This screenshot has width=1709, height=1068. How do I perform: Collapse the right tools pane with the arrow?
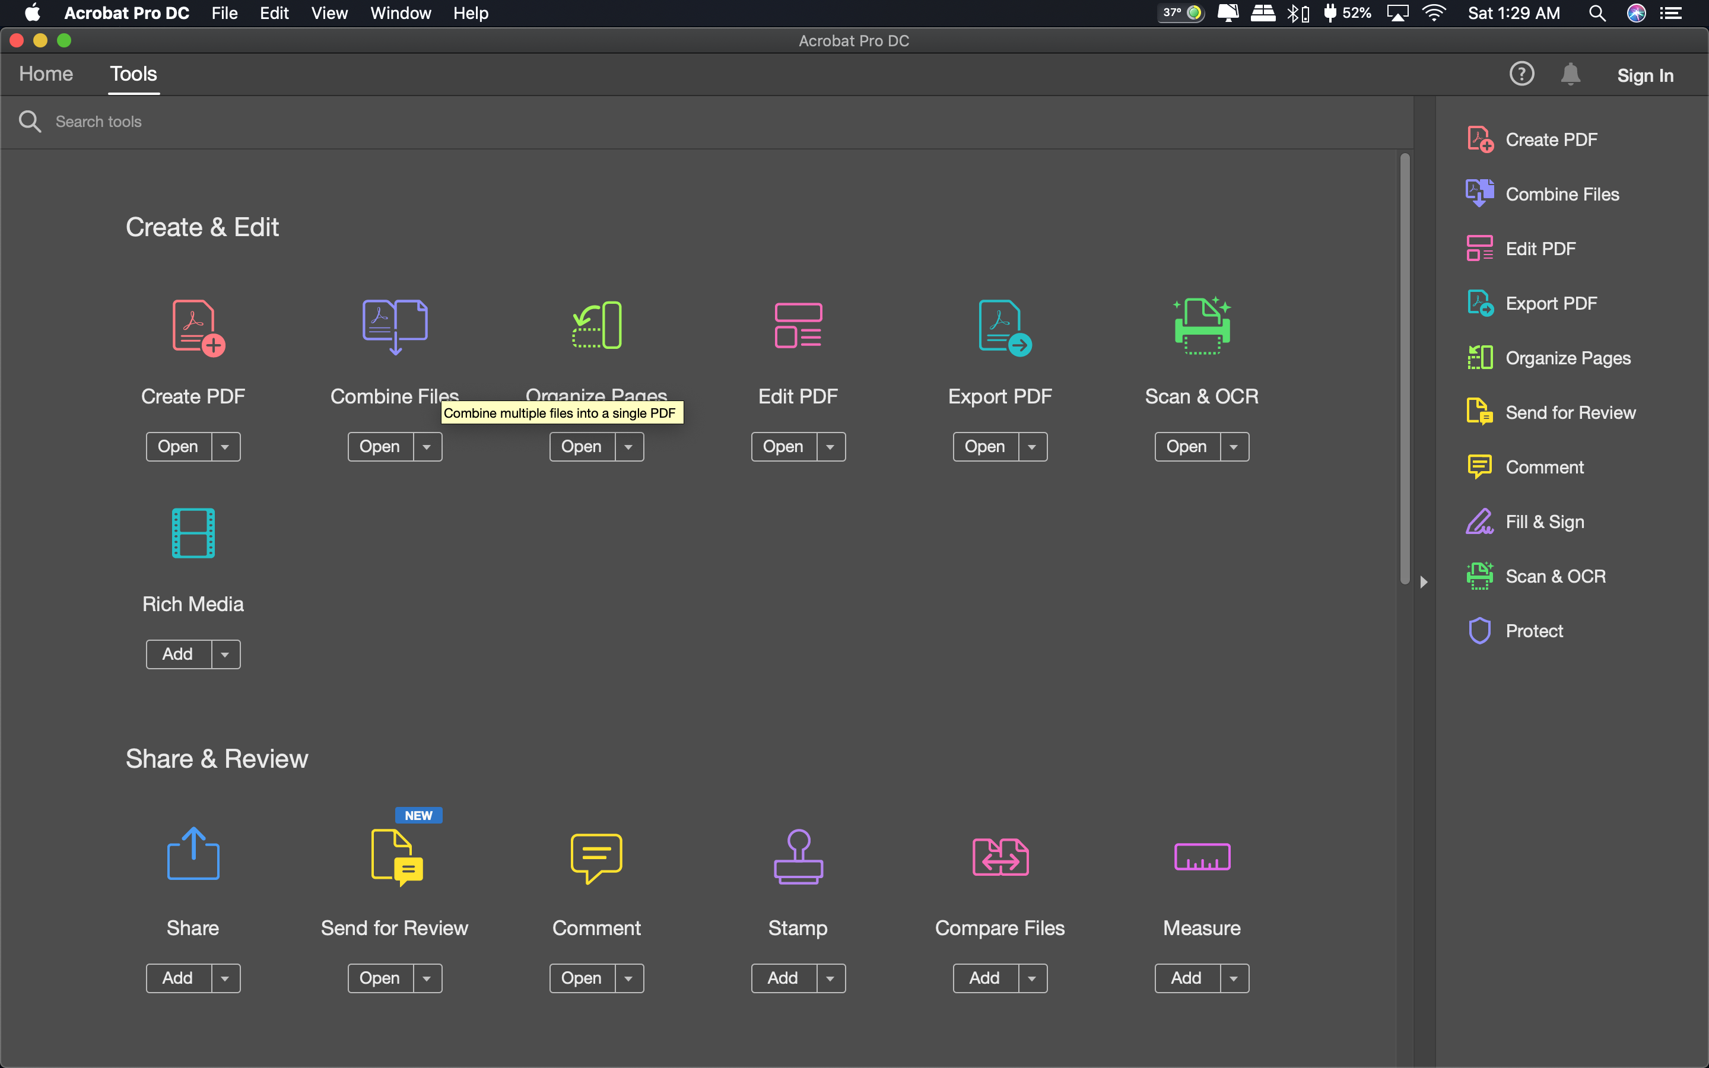pyautogui.click(x=1424, y=582)
